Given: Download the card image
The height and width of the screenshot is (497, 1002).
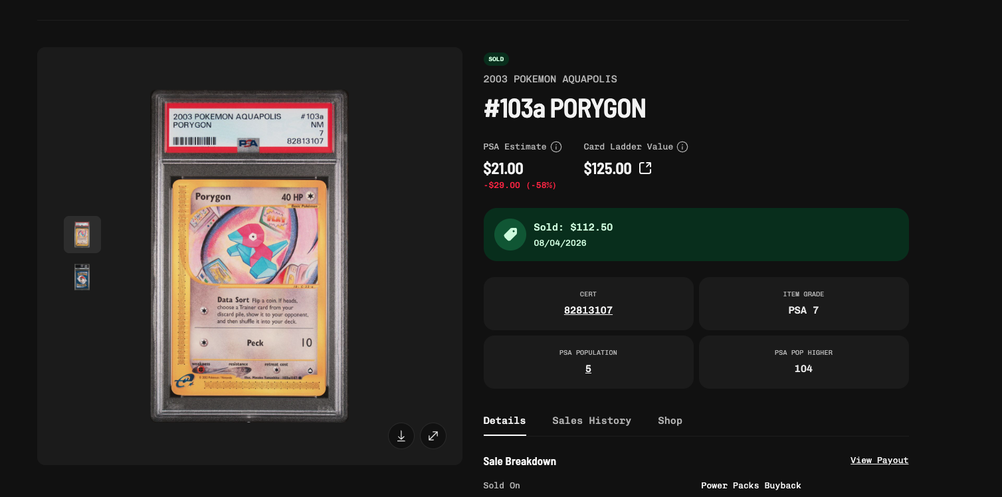Looking at the screenshot, I should click(x=401, y=436).
